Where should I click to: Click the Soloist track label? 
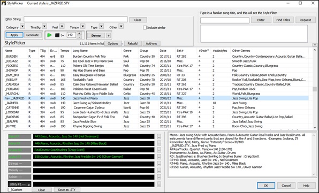tap(19, 177)
